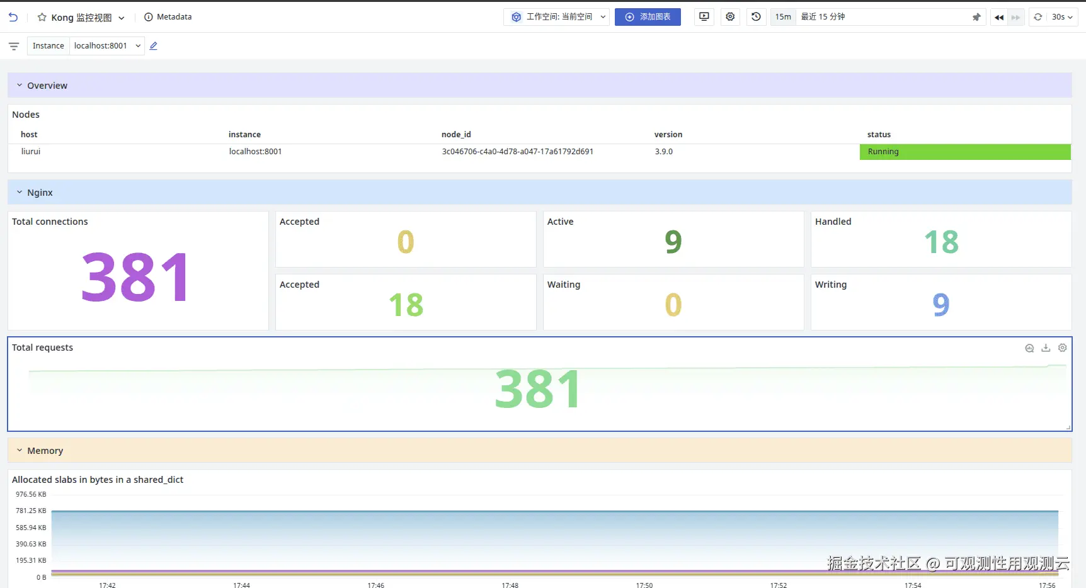Click the Instance variable label
1086x588 pixels.
(x=49, y=46)
